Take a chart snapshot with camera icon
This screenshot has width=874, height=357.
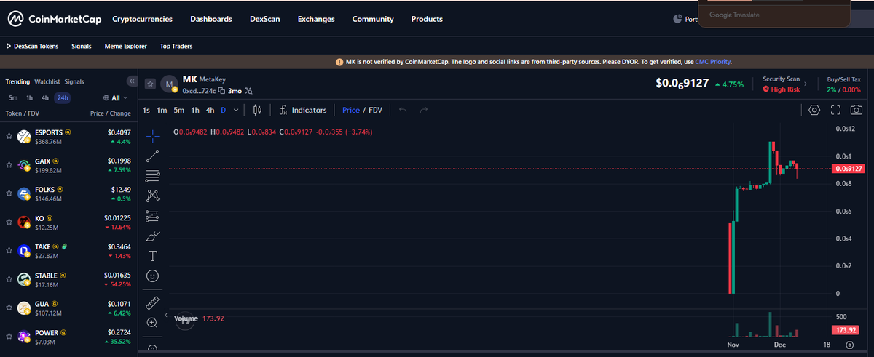(x=857, y=110)
